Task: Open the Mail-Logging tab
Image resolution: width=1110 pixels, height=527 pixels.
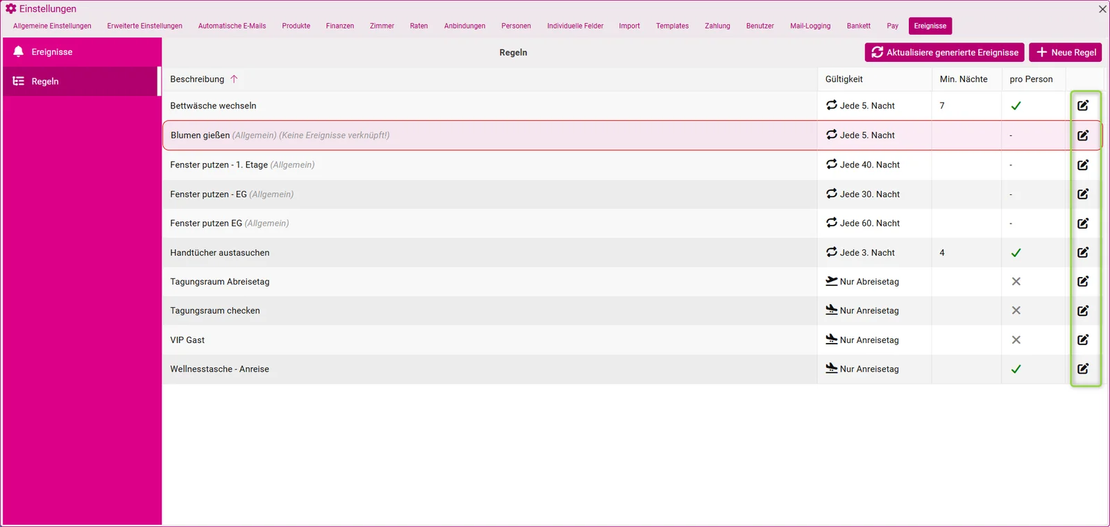Action: click(810, 26)
